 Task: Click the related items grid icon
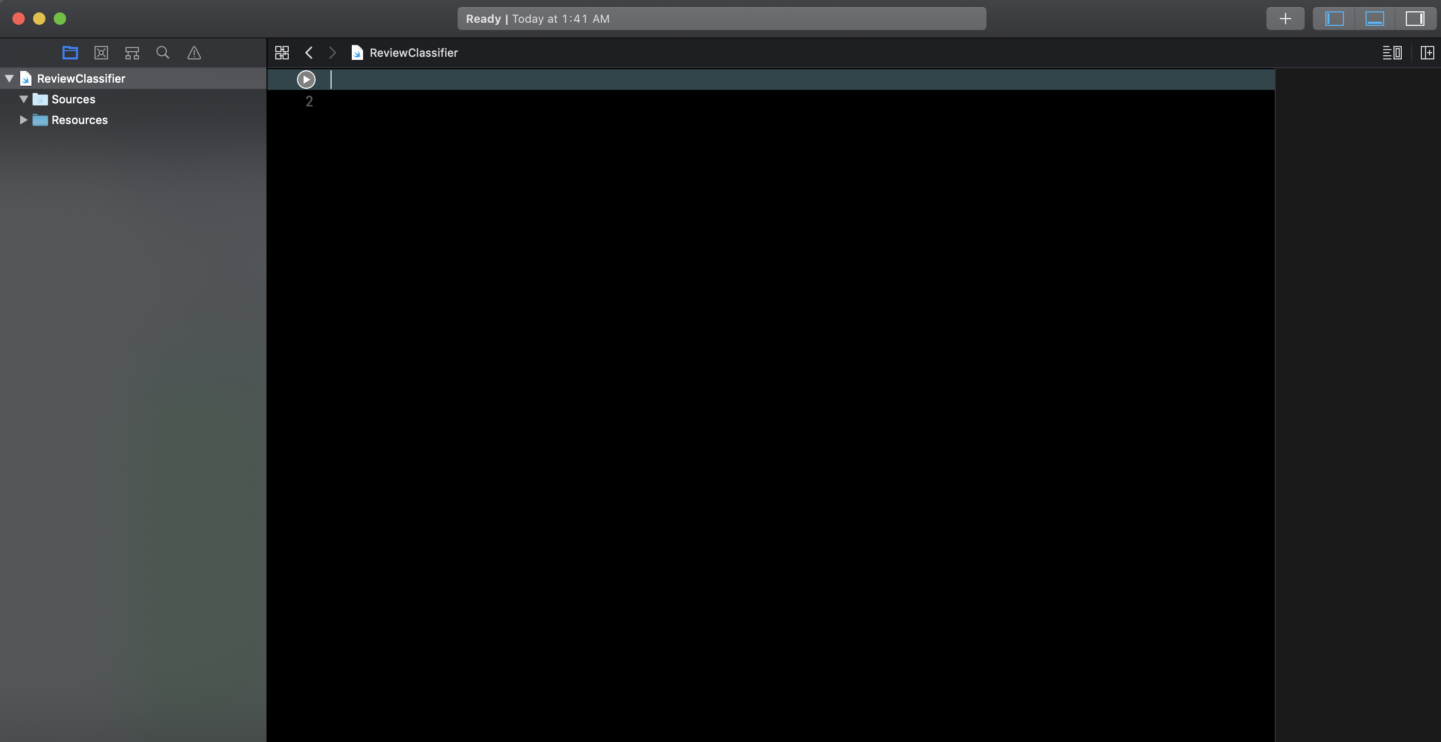(x=282, y=53)
